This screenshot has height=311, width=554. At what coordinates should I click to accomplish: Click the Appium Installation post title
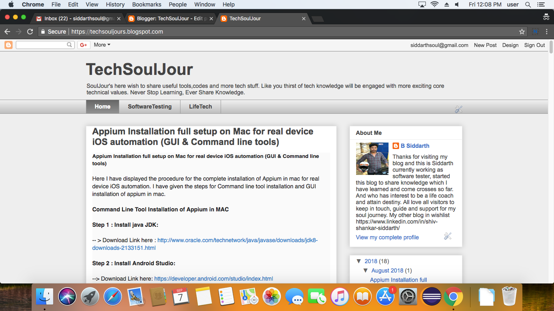click(x=203, y=137)
